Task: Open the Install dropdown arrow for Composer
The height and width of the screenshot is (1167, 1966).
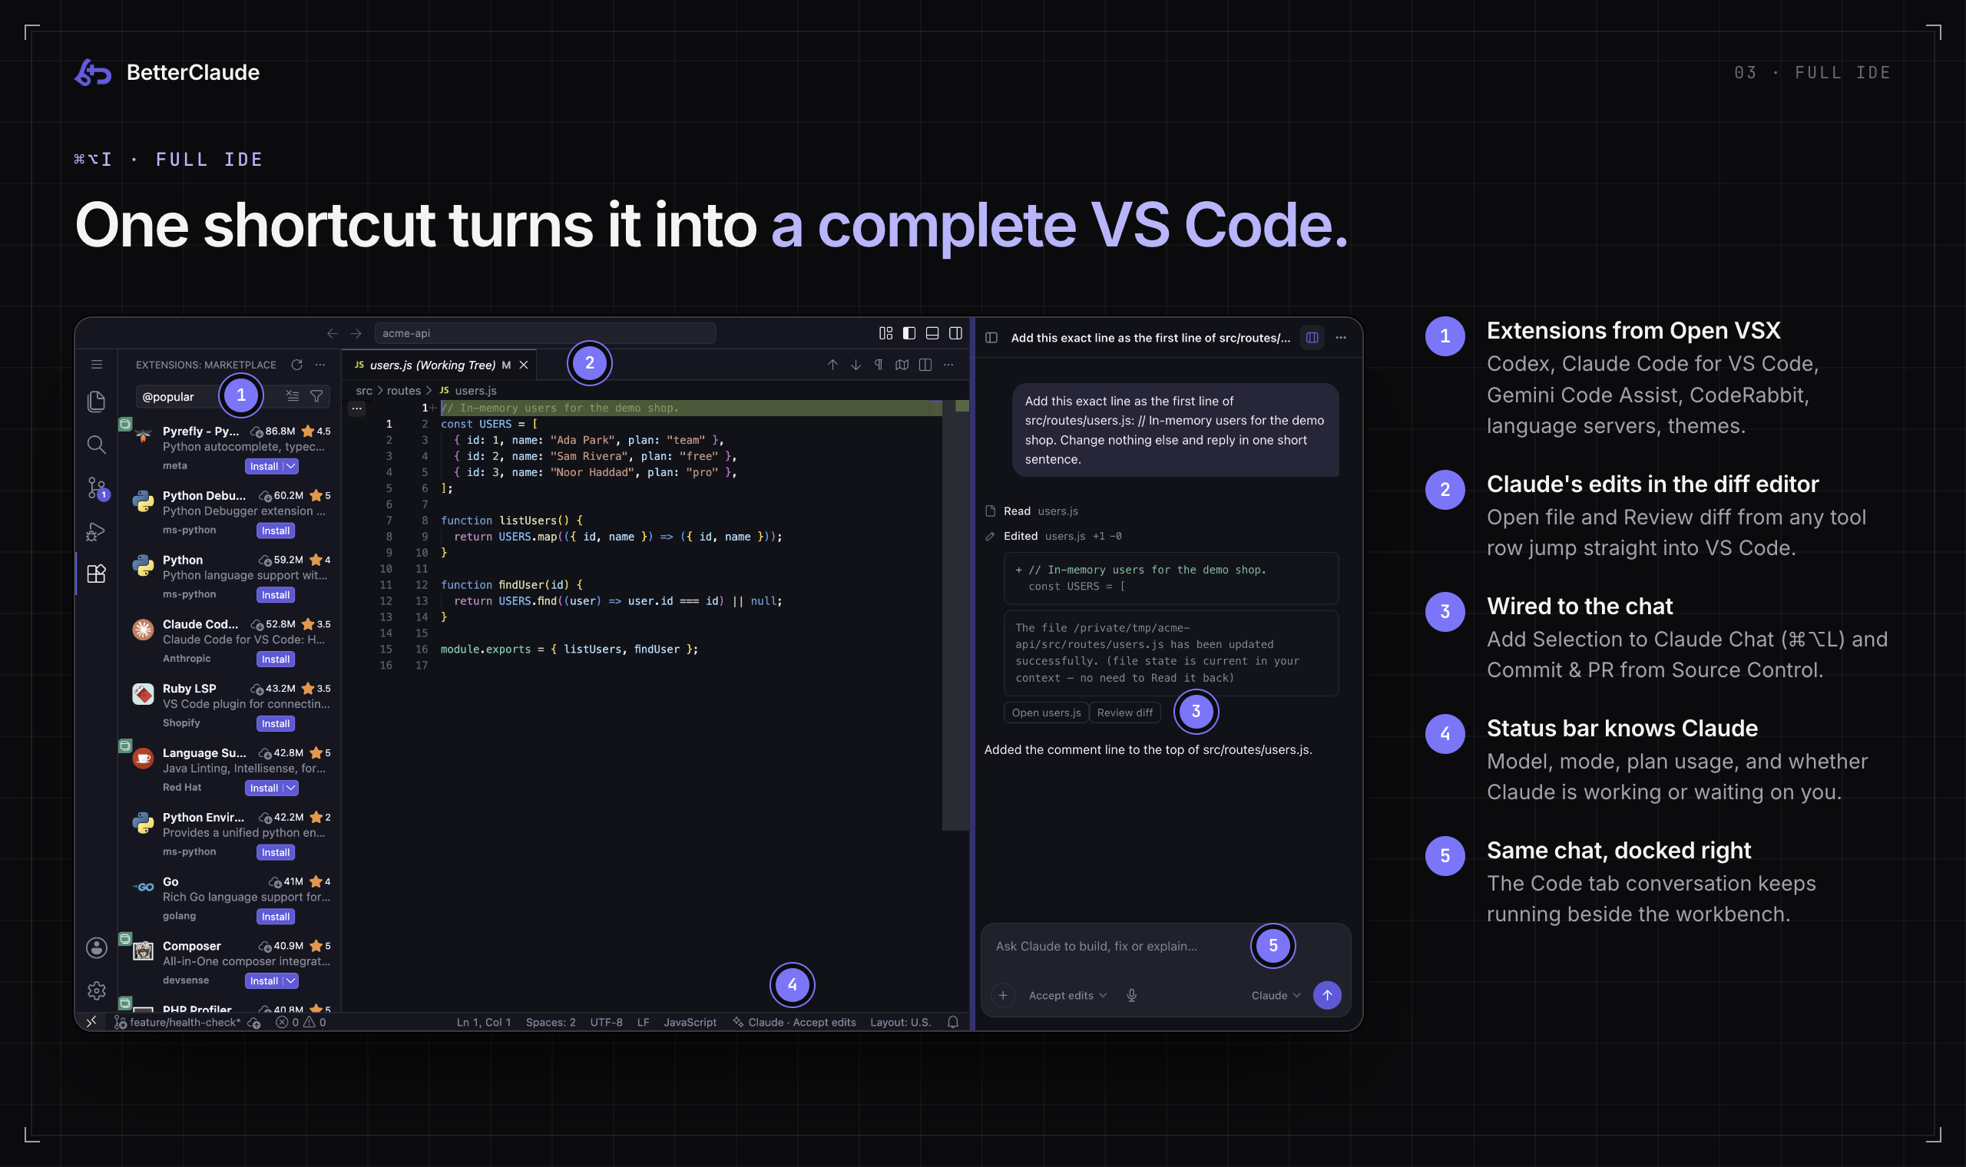Action: (x=291, y=980)
